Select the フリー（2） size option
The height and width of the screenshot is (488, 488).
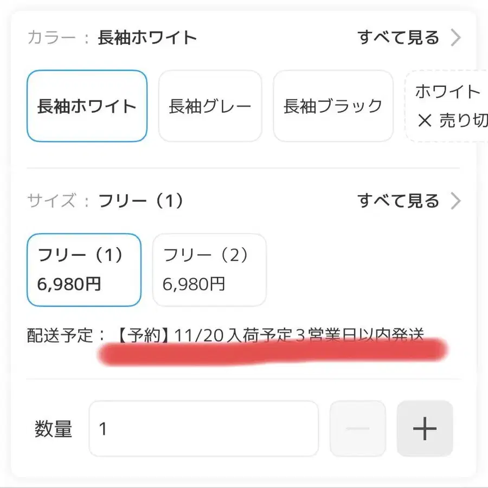[209, 269]
